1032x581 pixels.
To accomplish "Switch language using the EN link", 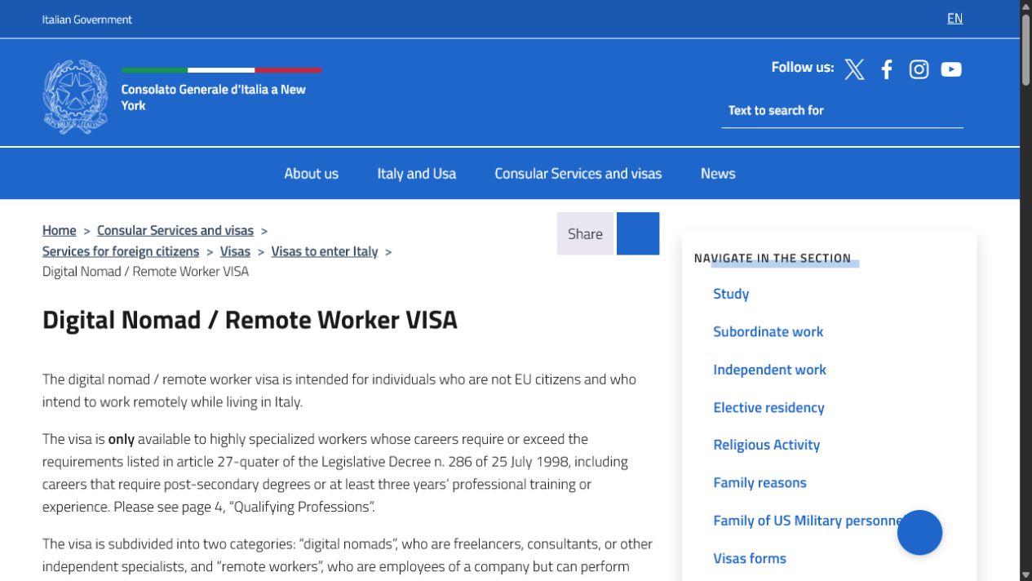I will tap(954, 18).
